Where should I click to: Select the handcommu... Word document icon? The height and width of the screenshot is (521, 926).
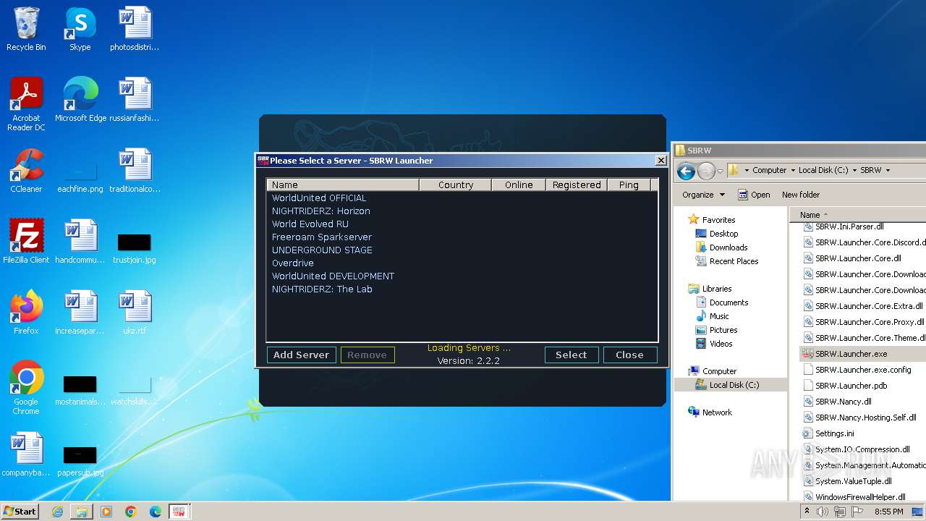tap(80, 242)
